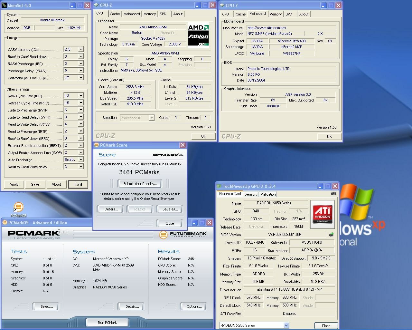Click the MemSet title bar icon
The width and height of the screenshot is (412, 330).
click(x=4, y=5)
